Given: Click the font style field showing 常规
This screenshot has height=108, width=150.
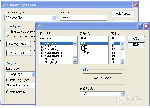Looking at the screenshot, I should (x=94, y=38).
